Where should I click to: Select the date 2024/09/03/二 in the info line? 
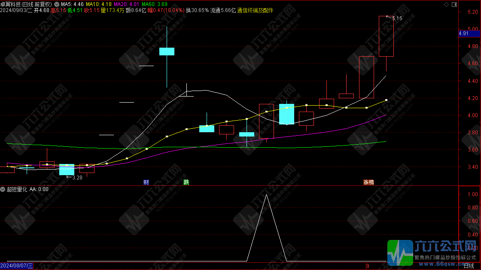16,10
